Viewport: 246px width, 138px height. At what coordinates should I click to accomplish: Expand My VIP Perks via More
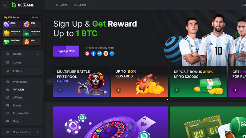[36, 17]
